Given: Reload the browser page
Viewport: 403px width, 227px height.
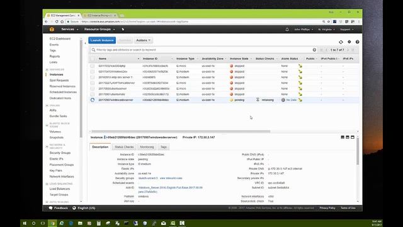Looking at the screenshot, I should [x=57, y=21].
